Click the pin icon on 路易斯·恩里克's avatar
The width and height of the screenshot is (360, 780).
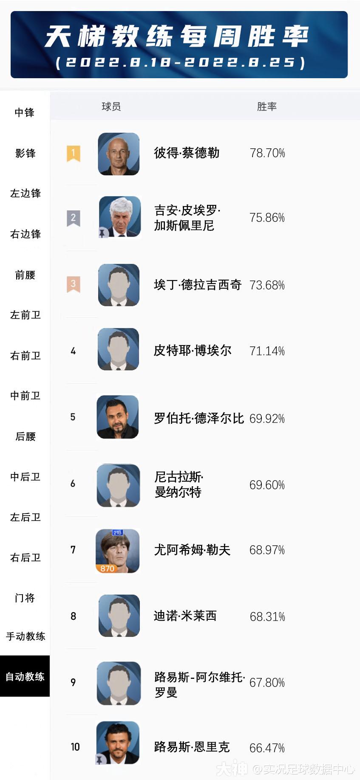click(x=99, y=760)
